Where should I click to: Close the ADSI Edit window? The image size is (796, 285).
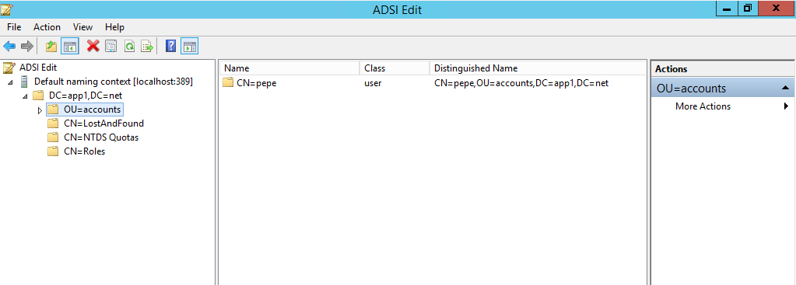(775, 9)
